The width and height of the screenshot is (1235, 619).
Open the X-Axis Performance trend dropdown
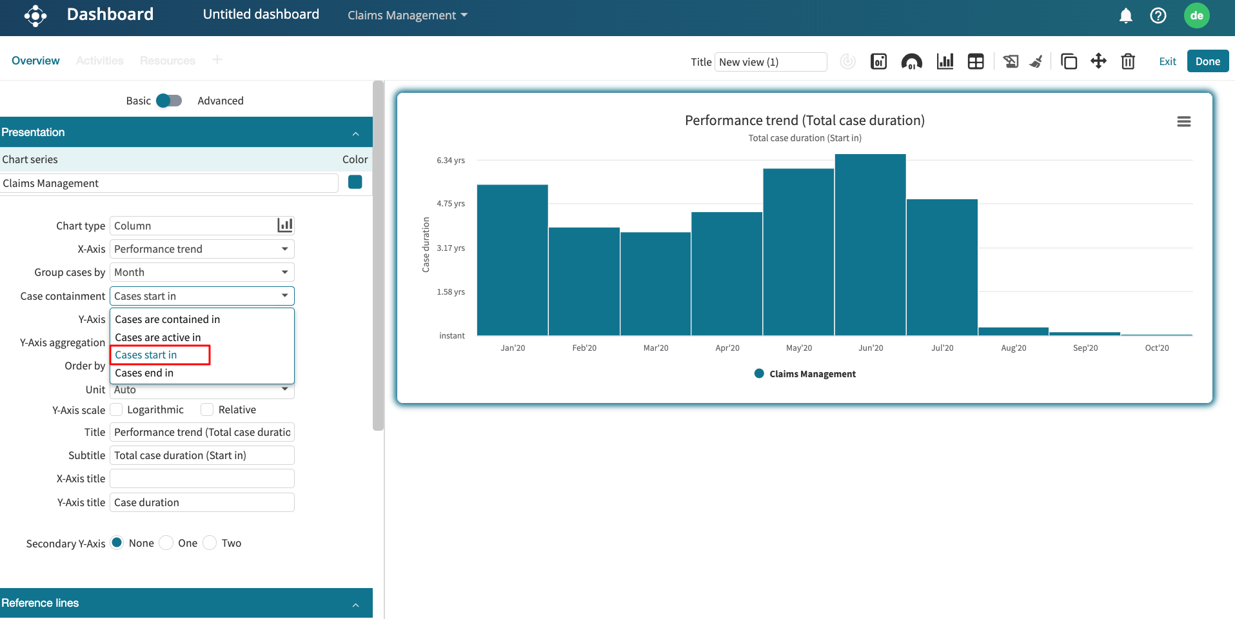202,249
